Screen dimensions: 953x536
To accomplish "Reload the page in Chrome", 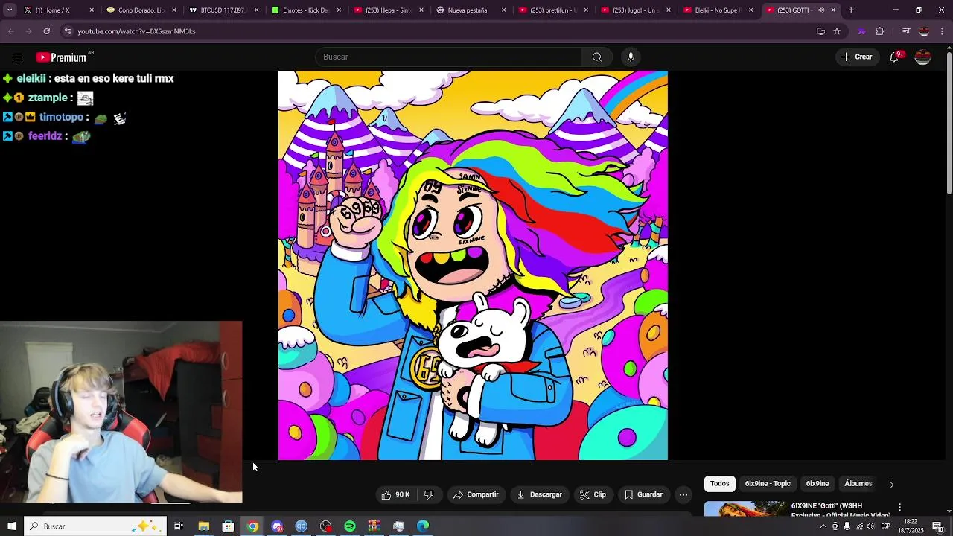I will coord(46,31).
